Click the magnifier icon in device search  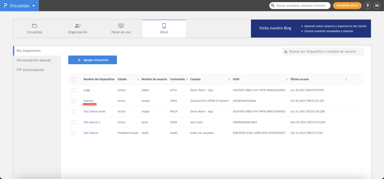285,51
